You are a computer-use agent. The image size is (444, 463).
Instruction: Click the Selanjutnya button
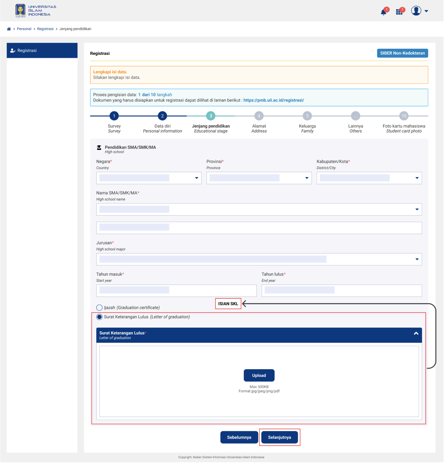coord(279,438)
